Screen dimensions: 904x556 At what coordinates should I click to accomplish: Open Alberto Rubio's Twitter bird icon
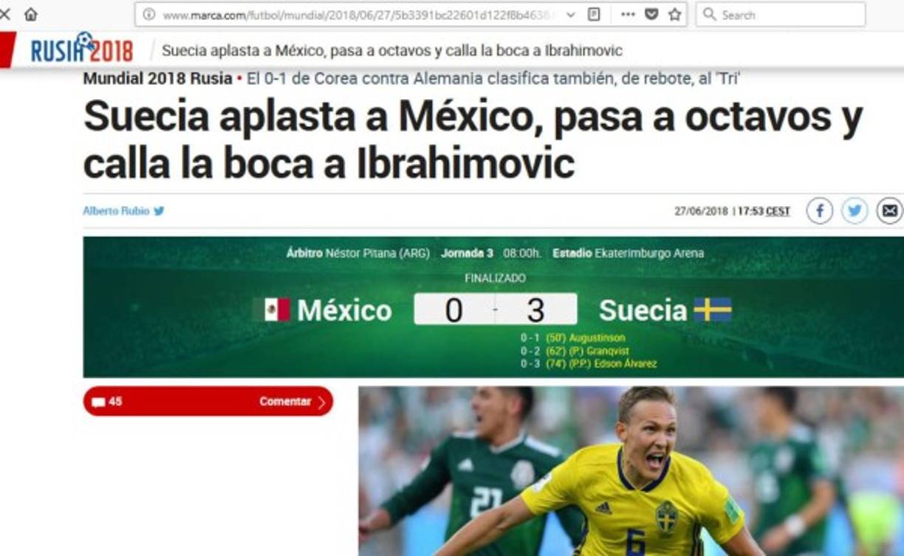click(159, 211)
